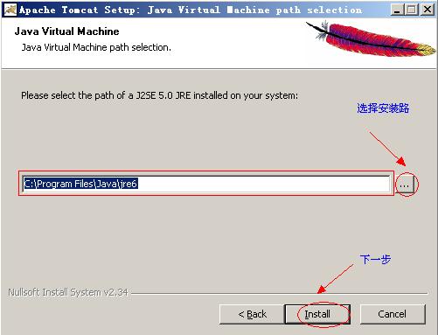Click the blue 选择安装路 annotation text
Viewport: 438px width, 335px height.
383,108
